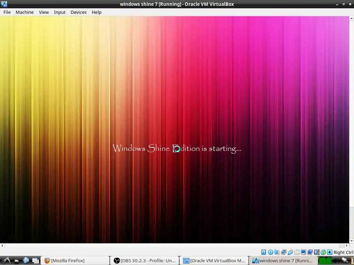This screenshot has width=354, height=265.
Task: Click the horizontal scroll right arrow
Action: click(x=346, y=246)
